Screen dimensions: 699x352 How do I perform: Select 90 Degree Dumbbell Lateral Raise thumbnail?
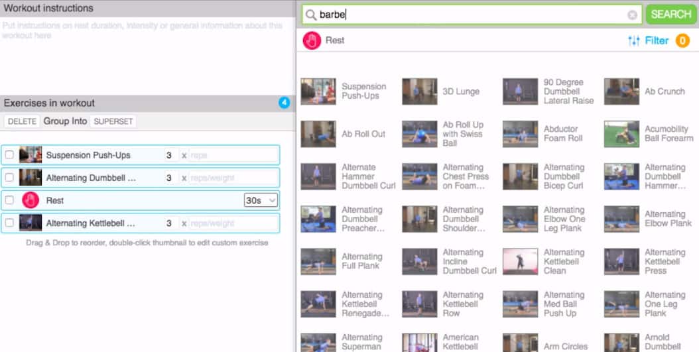click(x=520, y=91)
